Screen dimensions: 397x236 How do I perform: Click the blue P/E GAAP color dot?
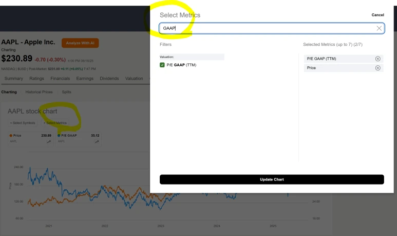59,135
